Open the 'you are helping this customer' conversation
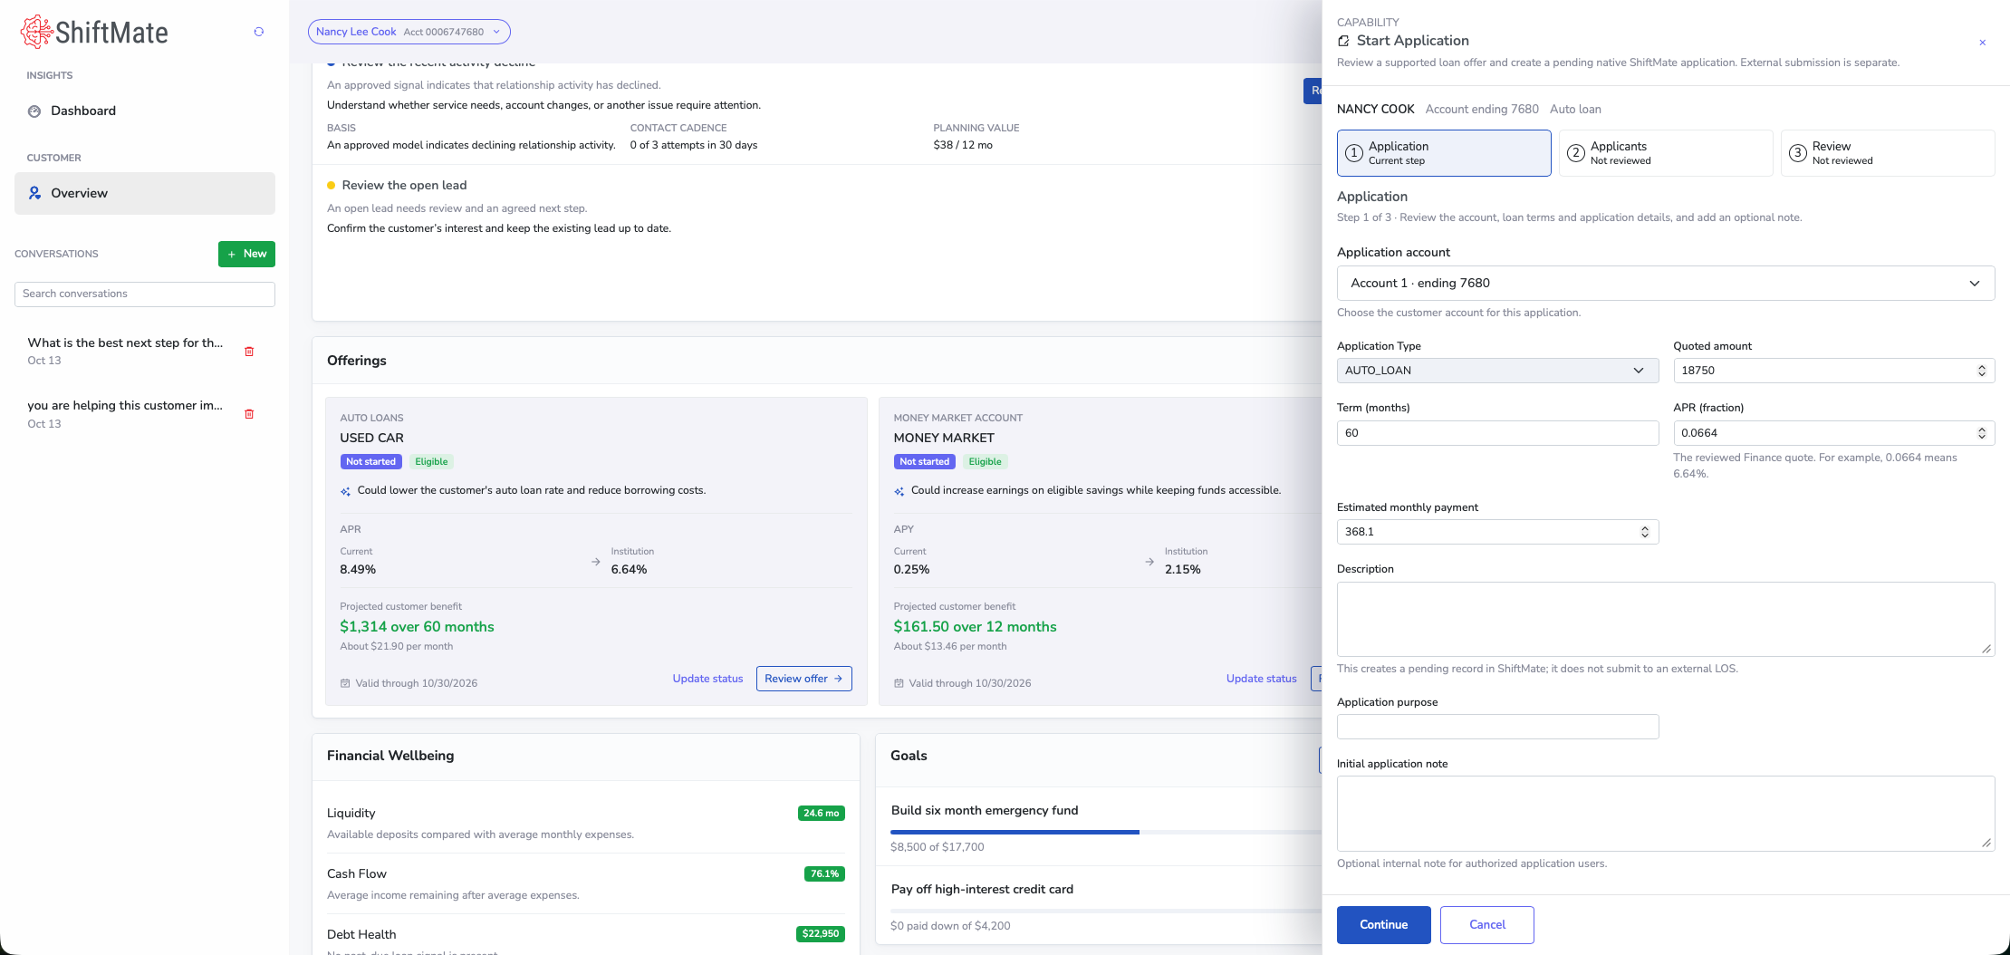This screenshot has height=955, width=2010. 126,414
